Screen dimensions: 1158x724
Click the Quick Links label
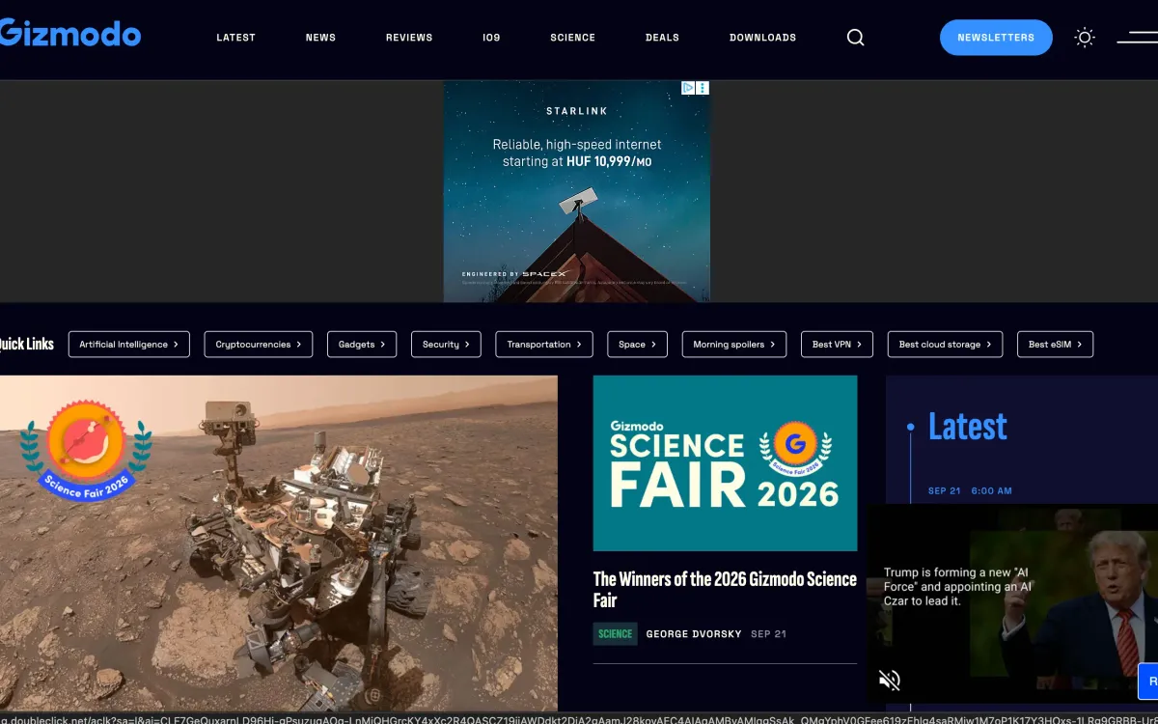(x=27, y=344)
